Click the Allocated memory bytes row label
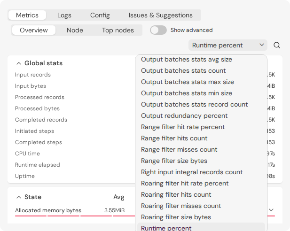The image size is (290, 231). point(48,210)
